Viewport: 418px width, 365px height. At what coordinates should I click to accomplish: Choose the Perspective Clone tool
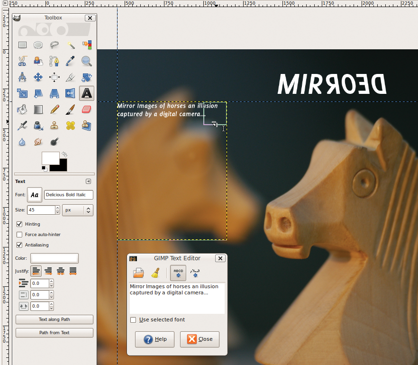(87, 126)
